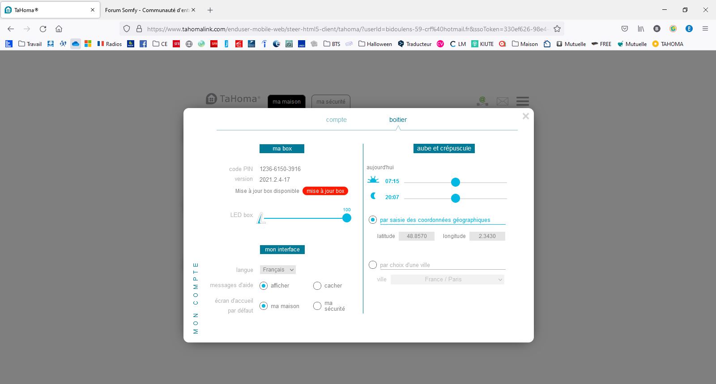
Task: Select 'cacher' for messages d'aide
Action: pyautogui.click(x=317, y=286)
